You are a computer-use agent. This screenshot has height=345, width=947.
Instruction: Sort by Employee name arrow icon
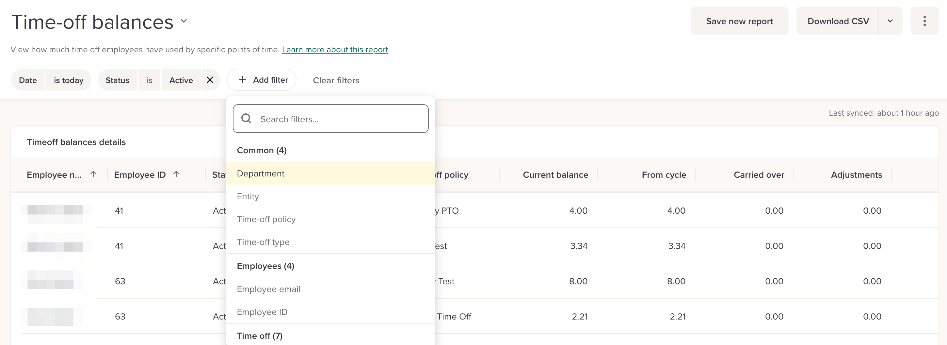point(93,174)
